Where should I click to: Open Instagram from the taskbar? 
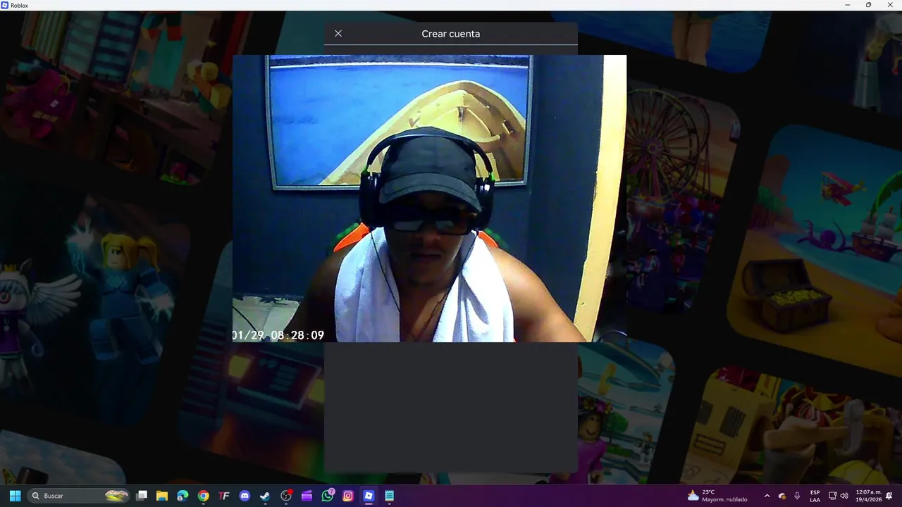pos(348,496)
